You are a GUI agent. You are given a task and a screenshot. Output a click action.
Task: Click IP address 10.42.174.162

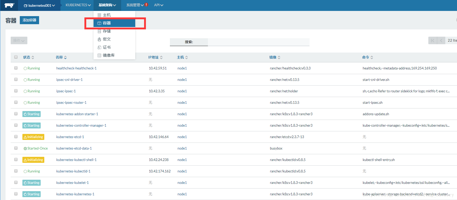point(160,171)
